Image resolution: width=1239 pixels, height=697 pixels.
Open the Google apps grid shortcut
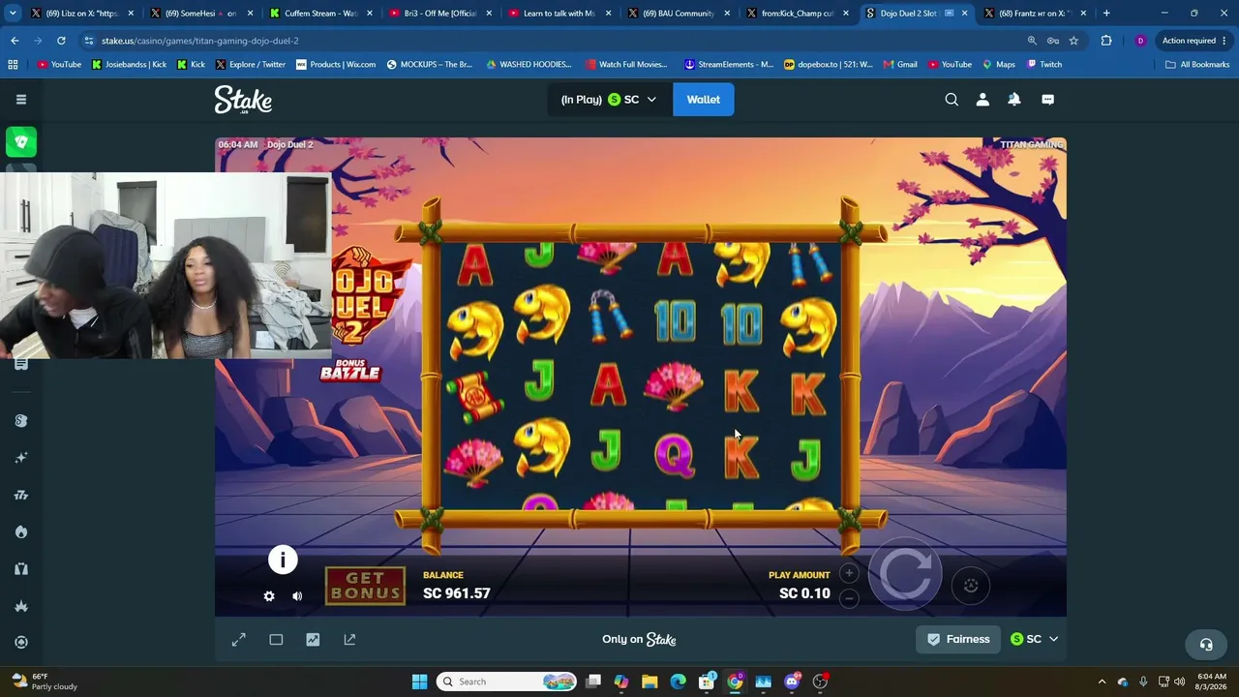pyautogui.click(x=13, y=65)
